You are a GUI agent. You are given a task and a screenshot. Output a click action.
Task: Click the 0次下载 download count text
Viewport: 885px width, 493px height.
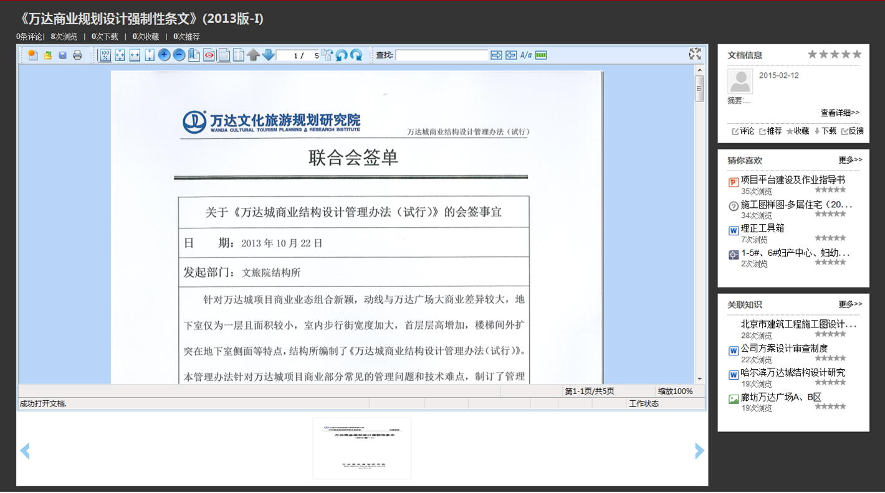[105, 37]
